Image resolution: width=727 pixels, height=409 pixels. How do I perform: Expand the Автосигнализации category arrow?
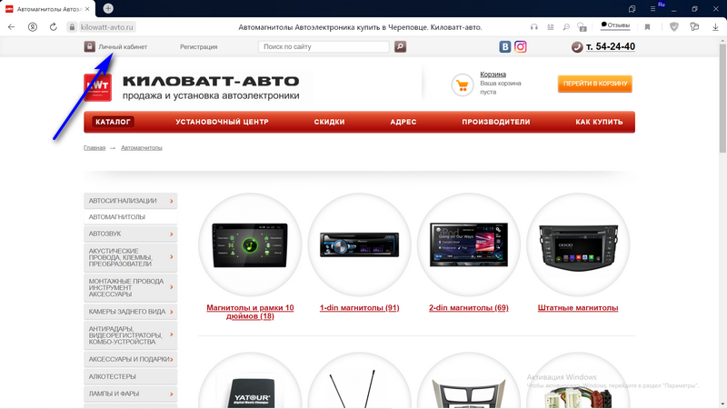pyautogui.click(x=172, y=201)
